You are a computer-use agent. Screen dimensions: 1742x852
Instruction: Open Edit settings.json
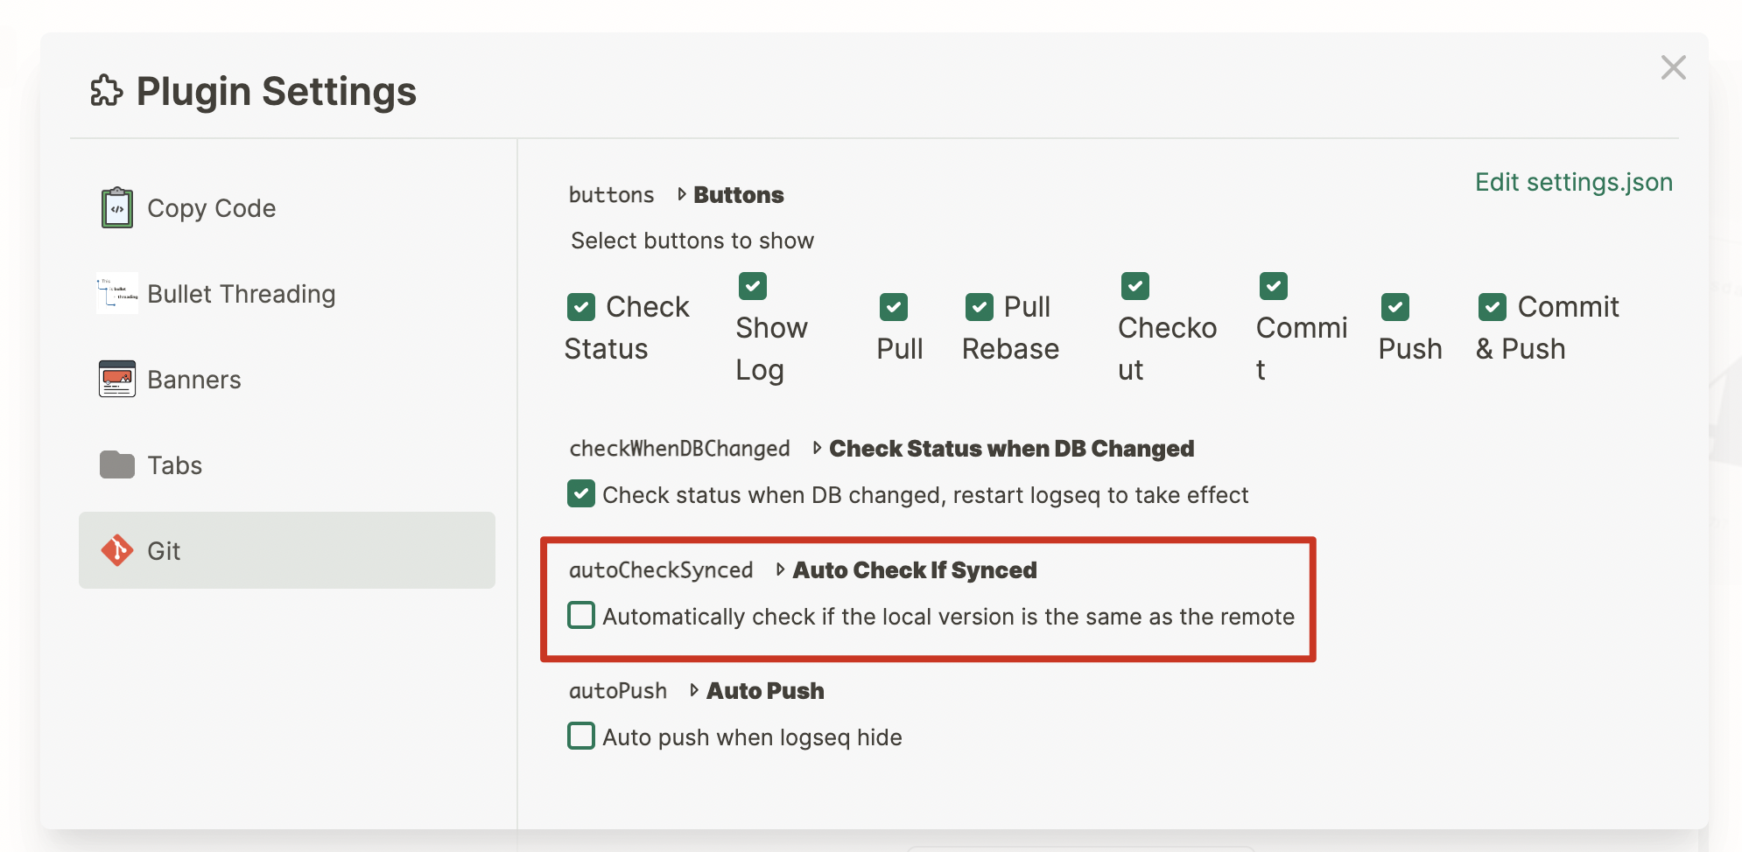(1573, 182)
